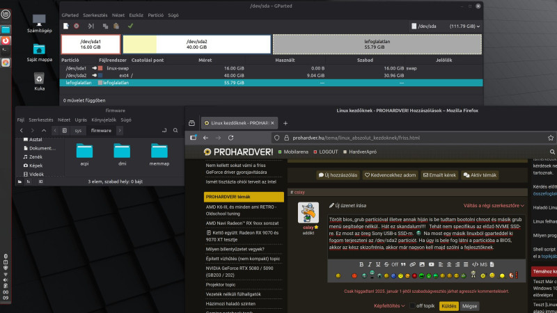This screenshot has height=313, width=557.
Task: Select the highlighted lefoglalatlan 55.79 GiB row
Action: click(272, 83)
